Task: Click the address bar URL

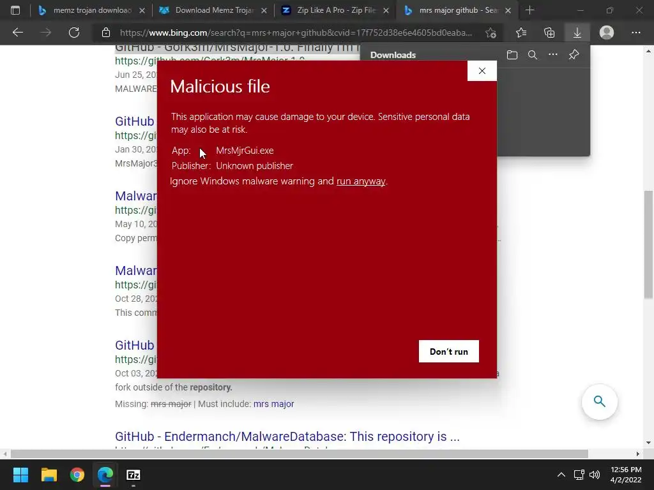Action: 296,33
